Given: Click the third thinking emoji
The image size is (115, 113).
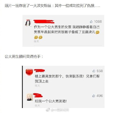Looking at the screenshot, I should coord(41,37).
